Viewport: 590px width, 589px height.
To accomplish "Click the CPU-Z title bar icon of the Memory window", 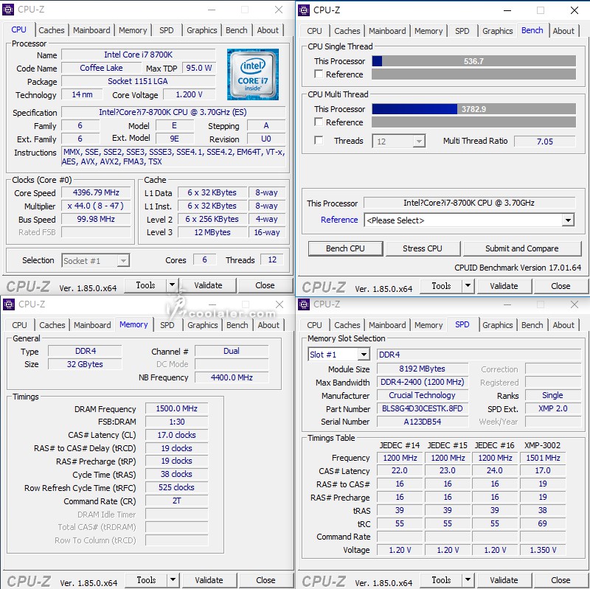I will [x=9, y=304].
